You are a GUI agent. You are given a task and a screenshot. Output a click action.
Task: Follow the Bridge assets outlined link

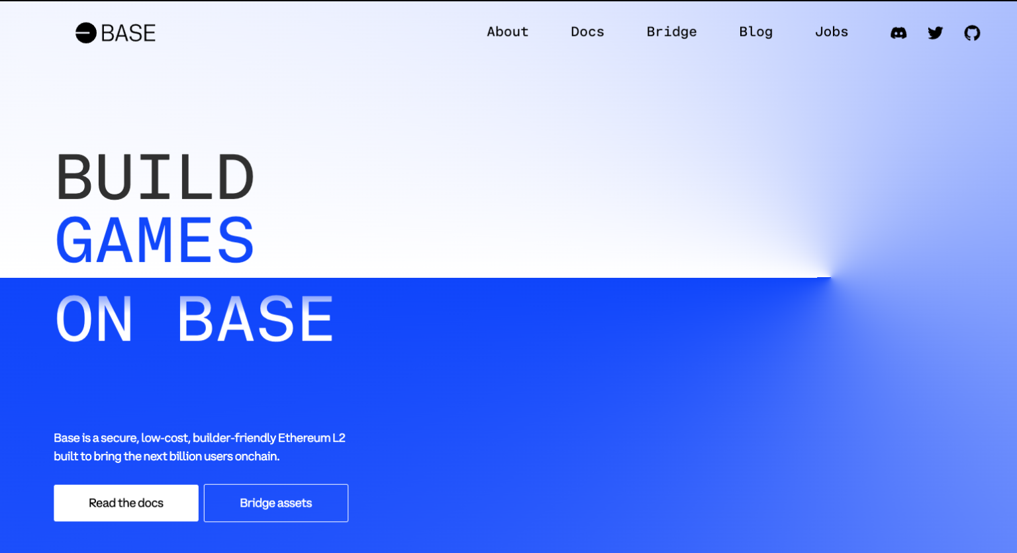tap(275, 503)
